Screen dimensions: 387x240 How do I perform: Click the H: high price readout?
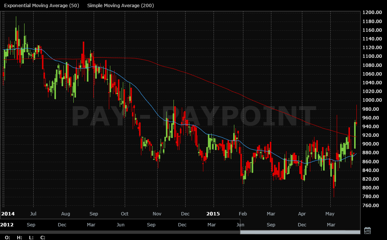coord(19,237)
